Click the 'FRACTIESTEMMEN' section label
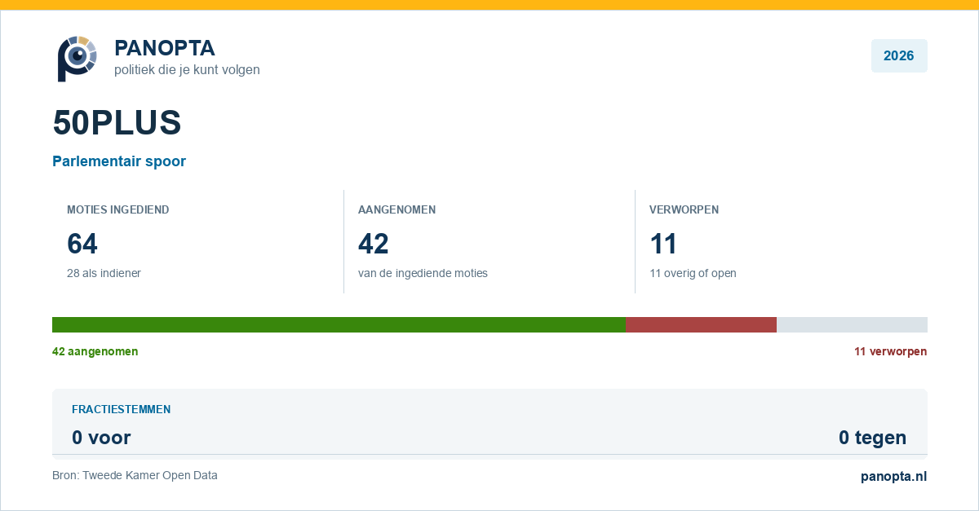 121,409
